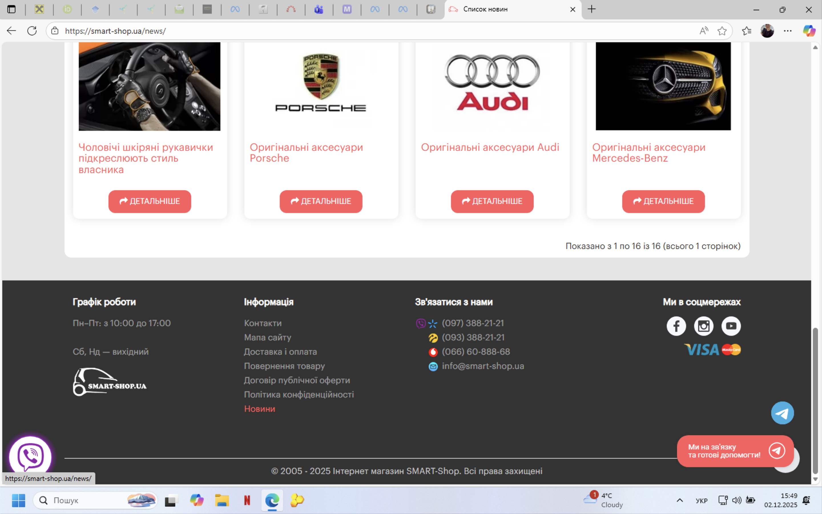Image resolution: width=822 pixels, height=514 pixels.
Task: Click ДЕТАЛЬНІШЕ under the Porsche article
Action: pos(321,201)
